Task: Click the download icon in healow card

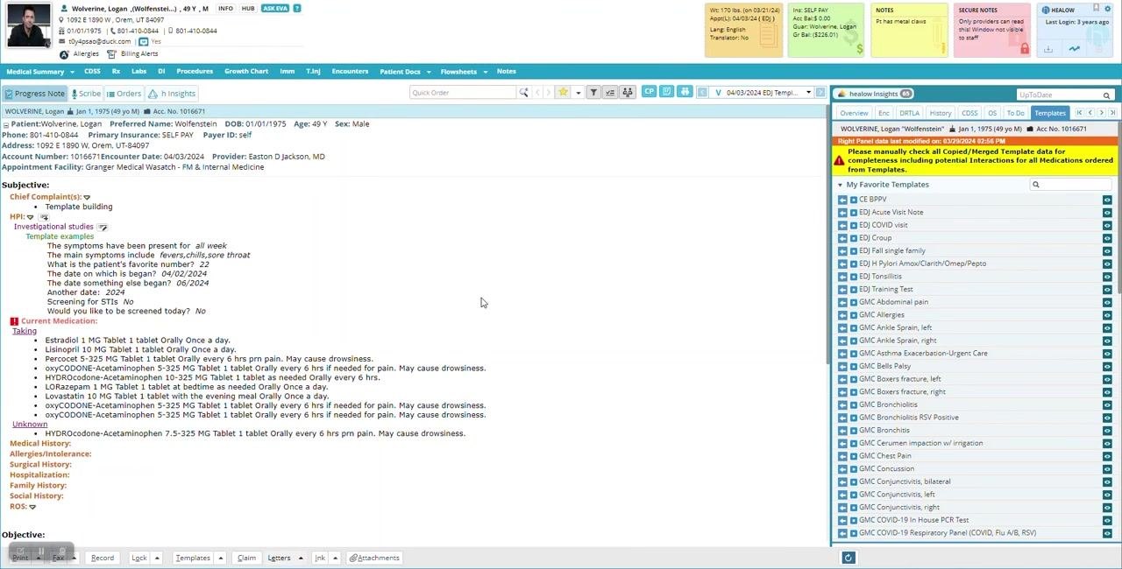Action: [1048, 49]
